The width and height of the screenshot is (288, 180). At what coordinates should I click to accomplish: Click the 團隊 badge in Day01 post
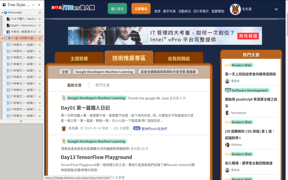coord(137,128)
